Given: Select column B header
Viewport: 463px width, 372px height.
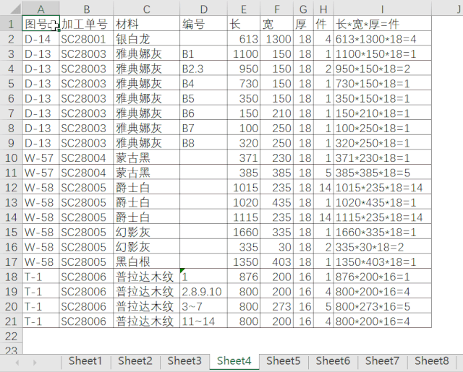Looking at the screenshot, I should [x=86, y=9].
